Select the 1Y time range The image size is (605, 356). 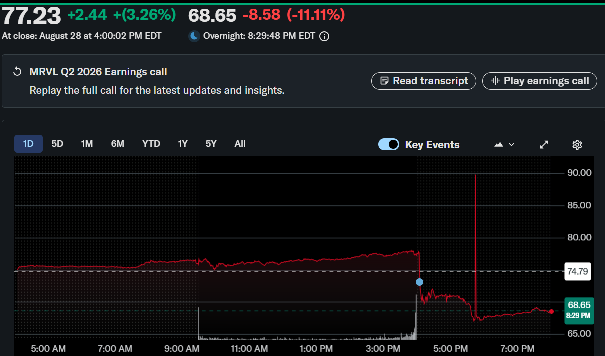[x=183, y=144]
